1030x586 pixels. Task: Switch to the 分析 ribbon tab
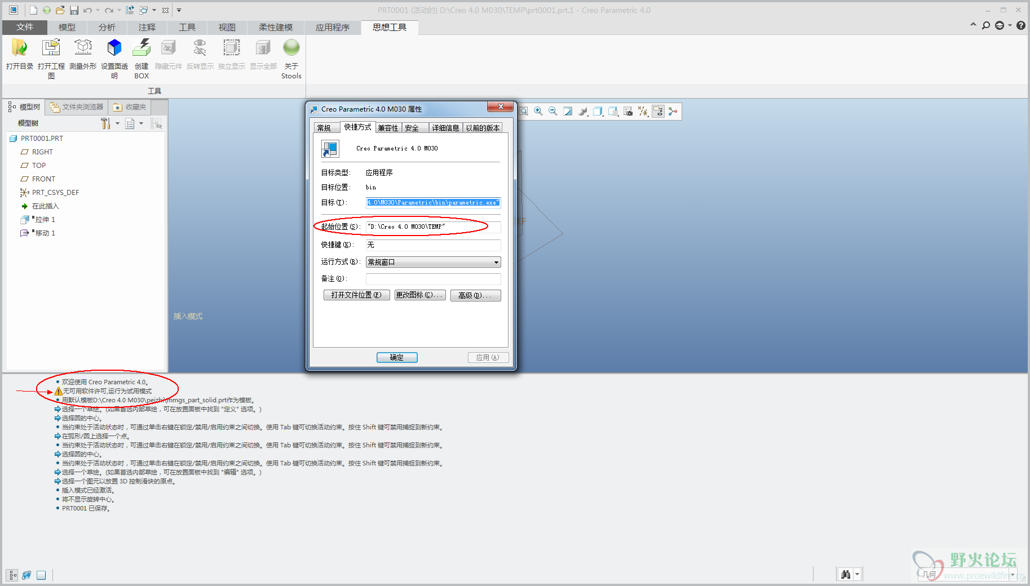click(107, 27)
